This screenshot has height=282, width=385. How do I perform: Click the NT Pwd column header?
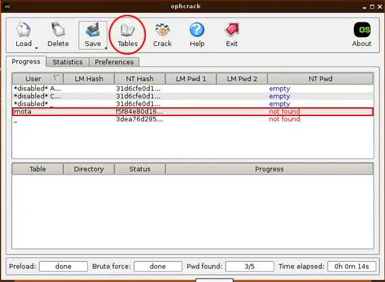(320, 79)
